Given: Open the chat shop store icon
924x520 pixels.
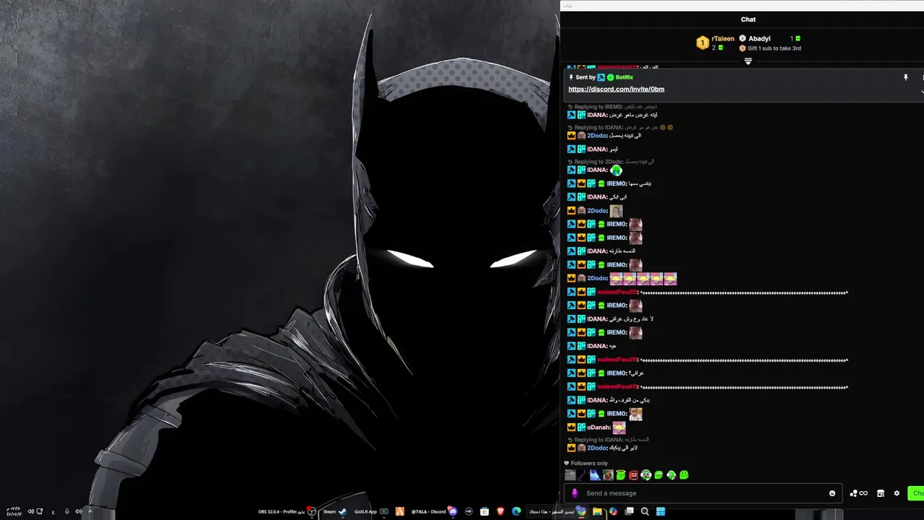Looking at the screenshot, I should 881,493.
